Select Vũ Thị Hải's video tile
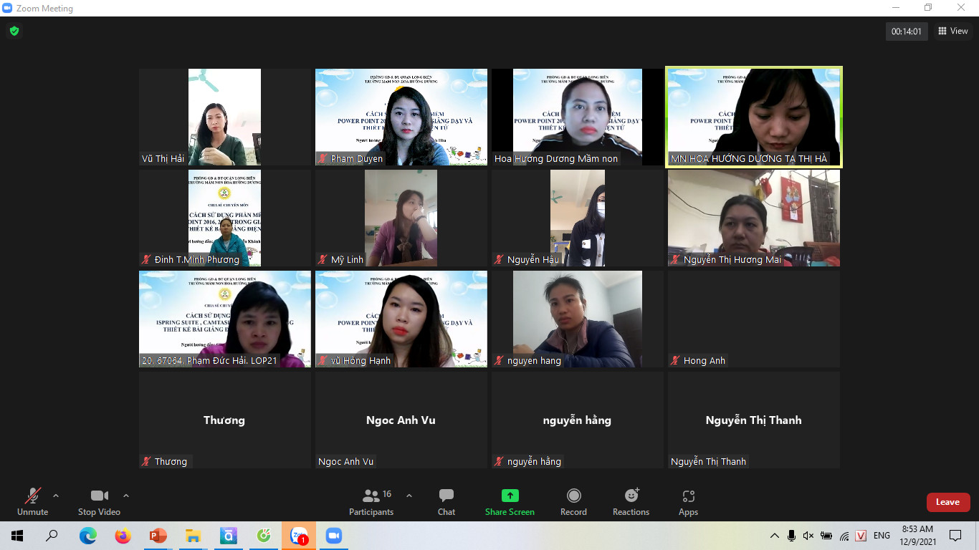Viewport: 979px width, 550px height. 224,117
